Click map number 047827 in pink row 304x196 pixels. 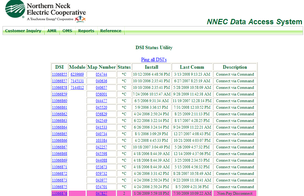click(101, 193)
